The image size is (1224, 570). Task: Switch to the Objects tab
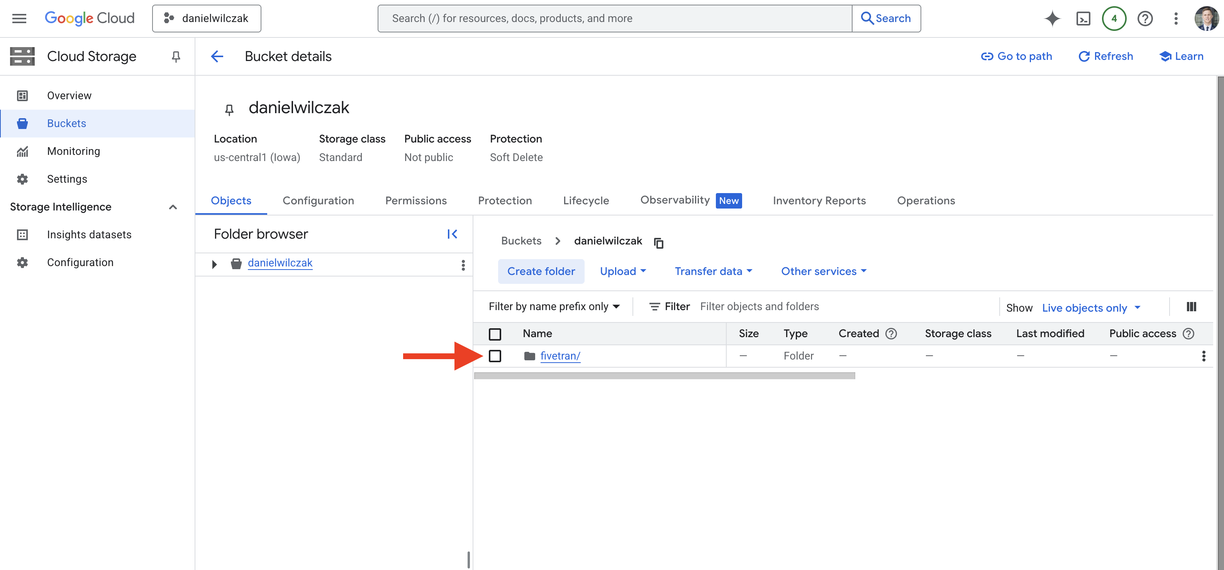click(x=231, y=200)
